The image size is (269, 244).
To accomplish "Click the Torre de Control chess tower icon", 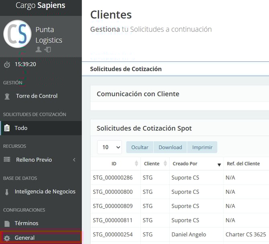I will pos(7,96).
